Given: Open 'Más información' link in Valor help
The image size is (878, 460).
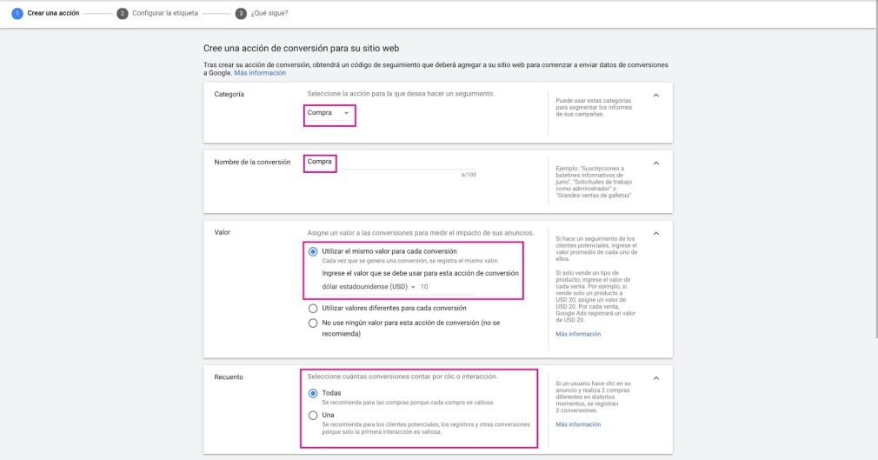Looking at the screenshot, I should (578, 334).
